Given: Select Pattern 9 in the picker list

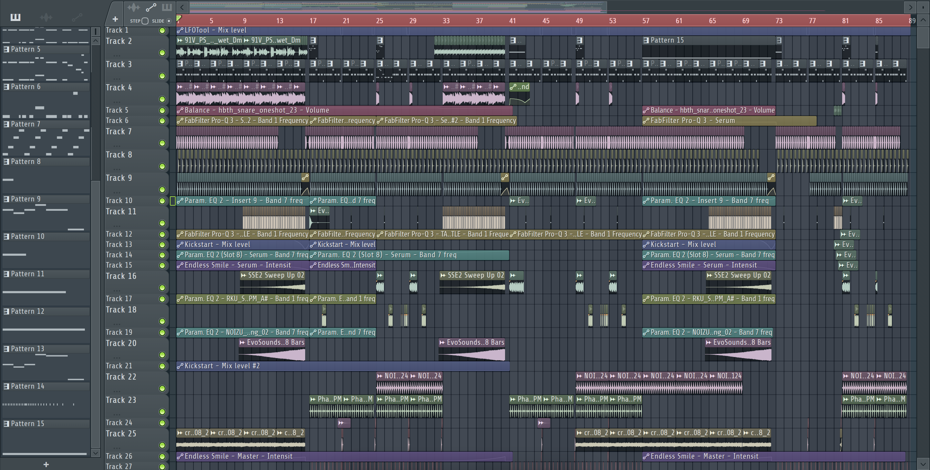Looking at the screenshot, I should [x=46, y=199].
